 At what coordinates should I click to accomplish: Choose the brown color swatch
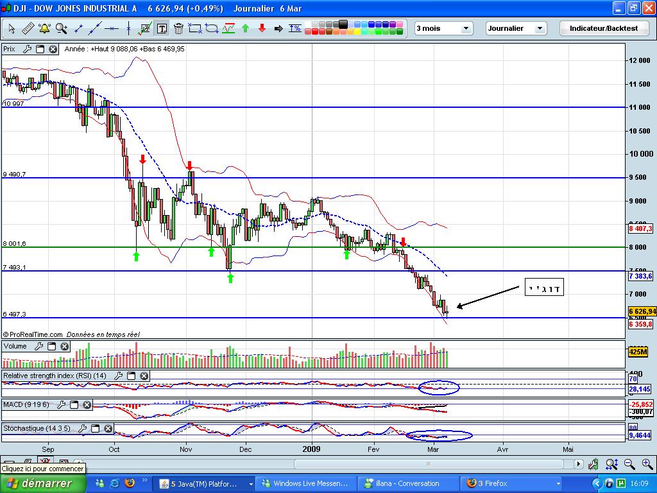coord(329,31)
